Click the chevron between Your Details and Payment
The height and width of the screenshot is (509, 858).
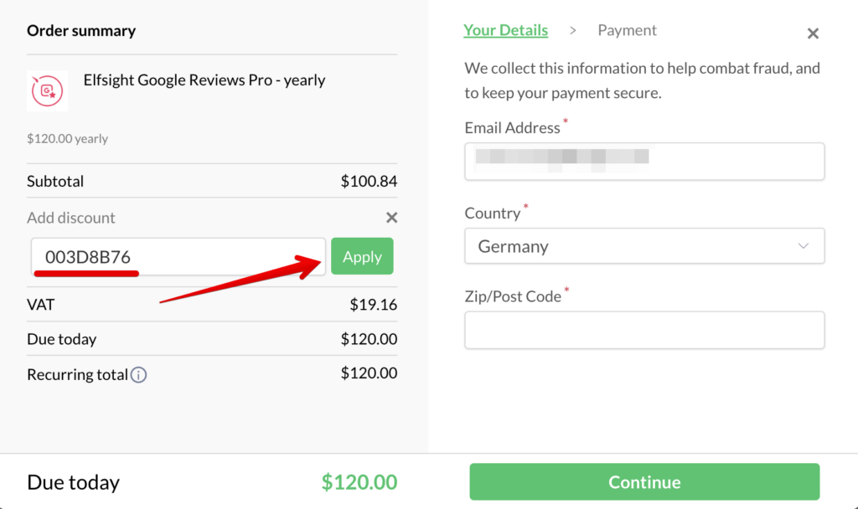[573, 29]
